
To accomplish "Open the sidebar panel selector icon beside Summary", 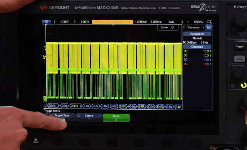I will point(209,27).
